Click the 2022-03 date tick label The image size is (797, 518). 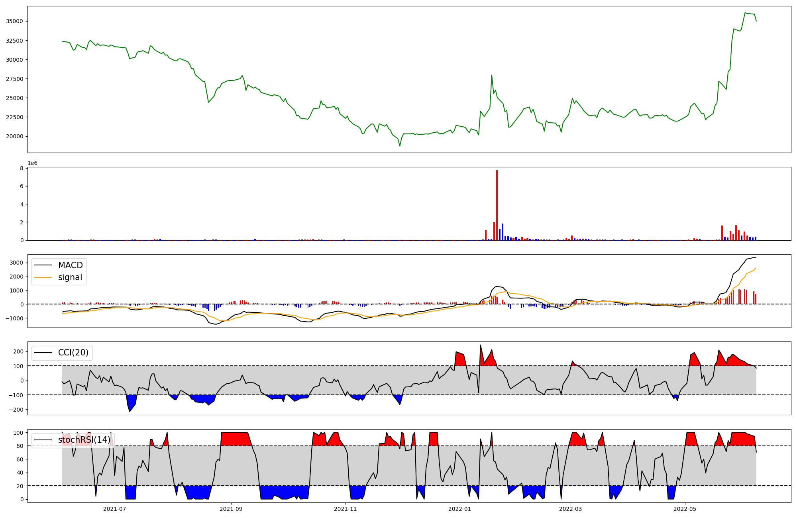[571, 509]
